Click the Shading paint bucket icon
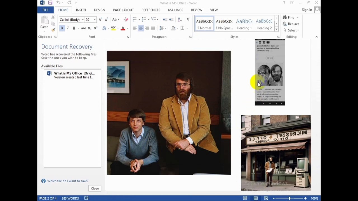This screenshot has width=358, height=201. 173,28
